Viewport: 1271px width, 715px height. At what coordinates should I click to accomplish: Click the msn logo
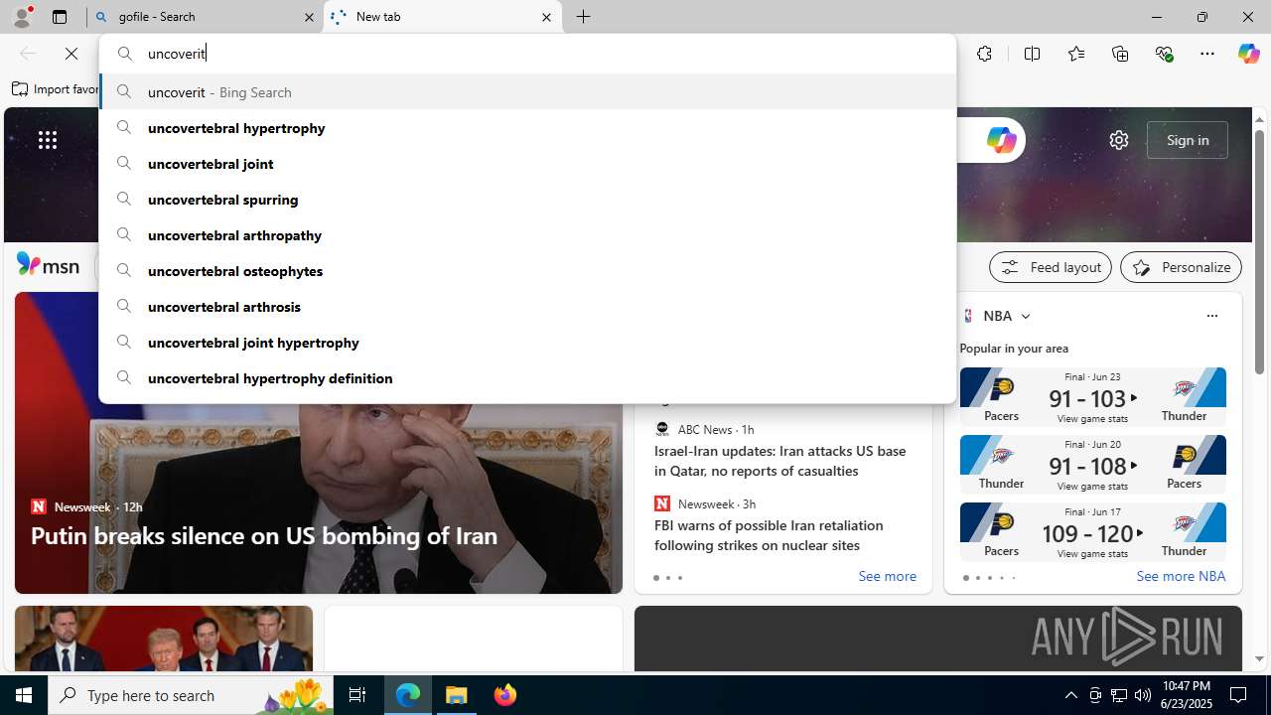pyautogui.click(x=48, y=265)
